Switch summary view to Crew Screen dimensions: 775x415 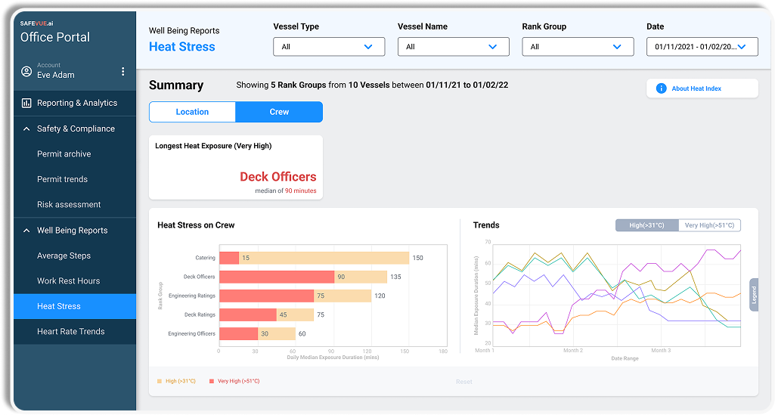click(279, 112)
